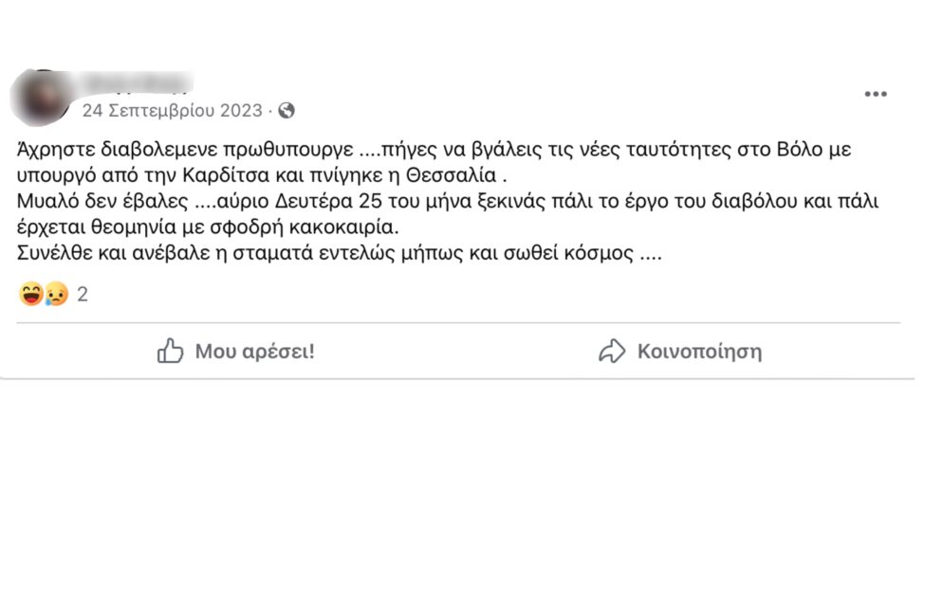
Task: Open the blurred author name link
Action: point(137,83)
